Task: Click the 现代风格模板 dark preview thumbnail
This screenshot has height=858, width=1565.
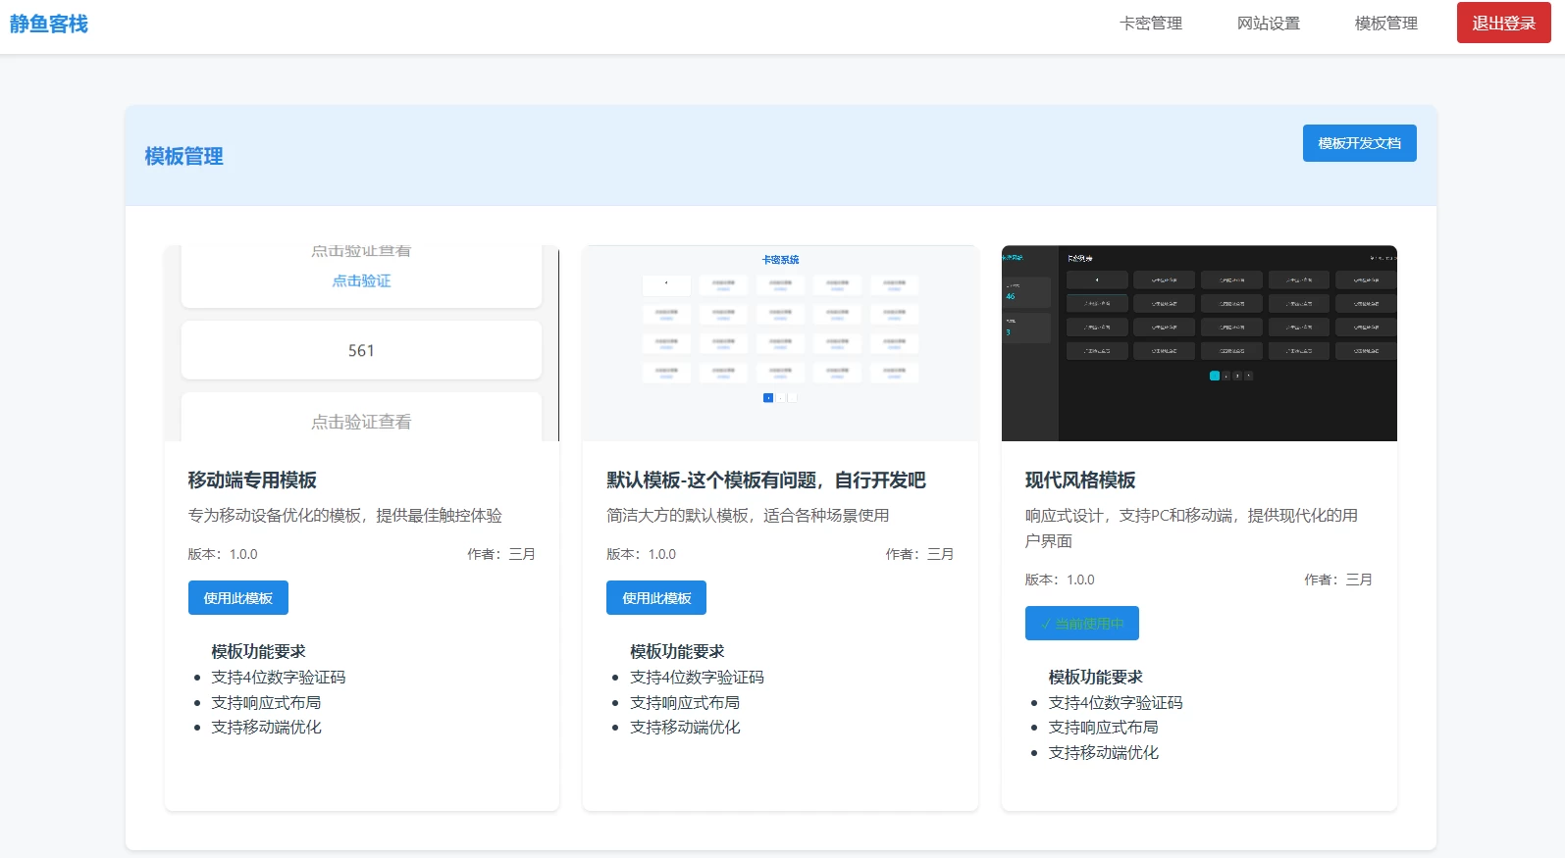Action: (x=1198, y=343)
